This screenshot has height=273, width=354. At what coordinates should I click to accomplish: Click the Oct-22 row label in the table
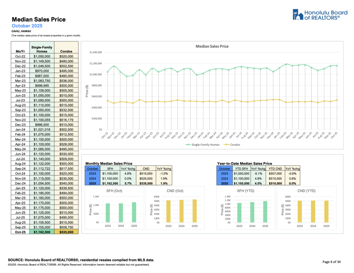coord(21,56)
